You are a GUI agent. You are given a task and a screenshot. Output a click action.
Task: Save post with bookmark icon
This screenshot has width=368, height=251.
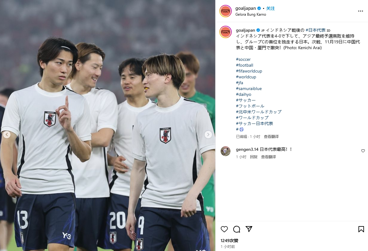[x=361, y=229]
